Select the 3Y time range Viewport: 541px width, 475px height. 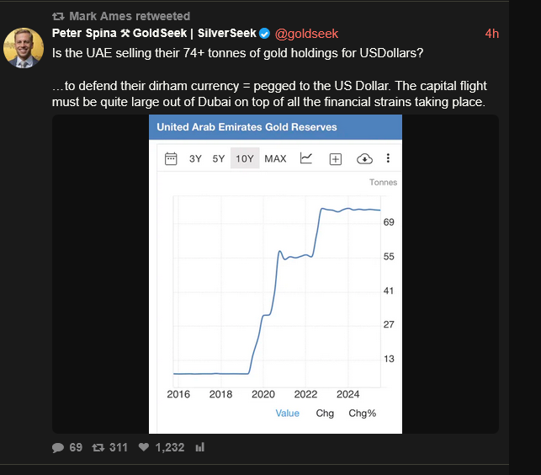pyautogui.click(x=195, y=158)
